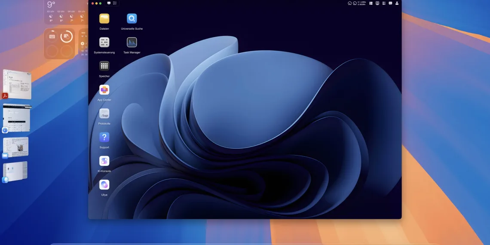
Task: Click the green fullscreen window button
Action: (100, 3)
